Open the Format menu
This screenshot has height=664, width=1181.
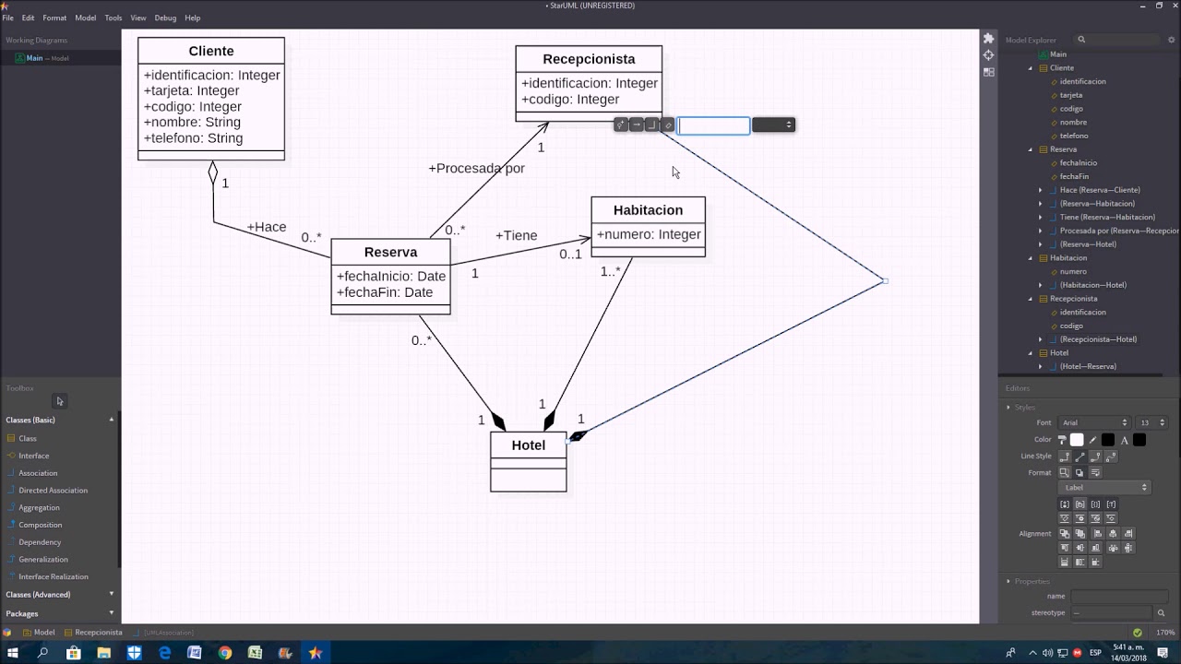pyautogui.click(x=54, y=18)
